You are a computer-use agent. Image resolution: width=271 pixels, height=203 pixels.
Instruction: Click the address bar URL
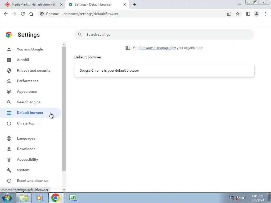(x=91, y=14)
